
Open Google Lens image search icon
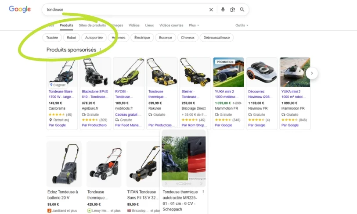[x=232, y=10]
